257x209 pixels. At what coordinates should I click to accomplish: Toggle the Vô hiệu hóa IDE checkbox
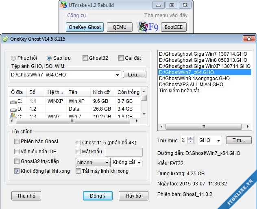click(17, 151)
